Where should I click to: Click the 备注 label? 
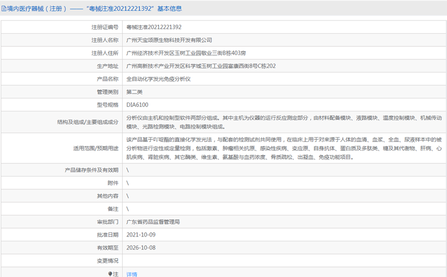(x=113, y=209)
